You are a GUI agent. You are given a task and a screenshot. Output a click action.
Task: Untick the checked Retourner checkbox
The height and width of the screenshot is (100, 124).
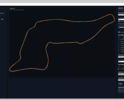(119, 24)
